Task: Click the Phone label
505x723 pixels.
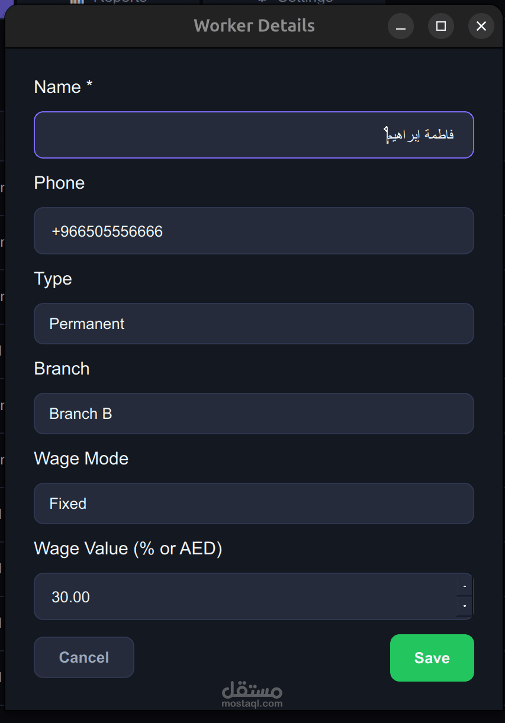Action: click(59, 183)
